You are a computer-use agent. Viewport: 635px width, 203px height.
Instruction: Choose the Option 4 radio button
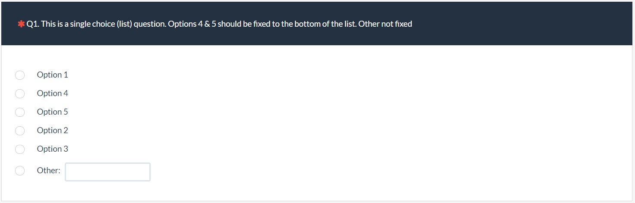[20, 94]
